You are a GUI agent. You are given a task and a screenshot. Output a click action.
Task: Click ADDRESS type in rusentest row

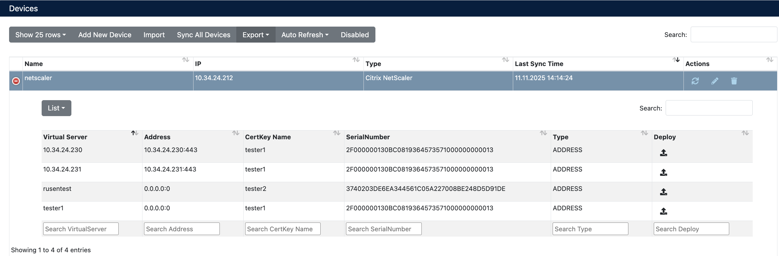567,189
